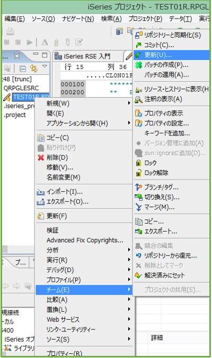Click Synchronize with Repository (リポジトリーと同期化)
Image resolution: width=212 pixels, height=358 pixels.
171,35
